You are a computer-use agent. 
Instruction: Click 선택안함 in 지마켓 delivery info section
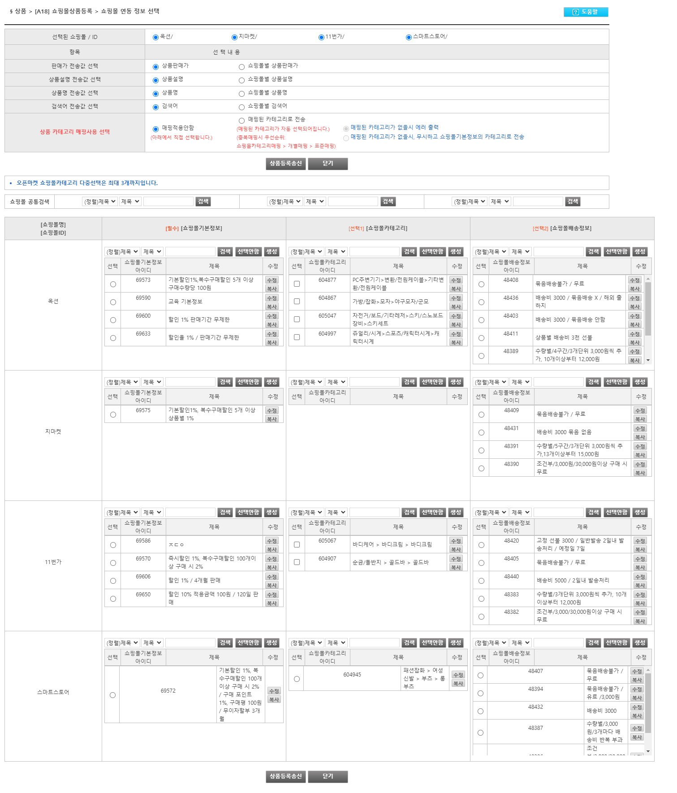point(617,382)
